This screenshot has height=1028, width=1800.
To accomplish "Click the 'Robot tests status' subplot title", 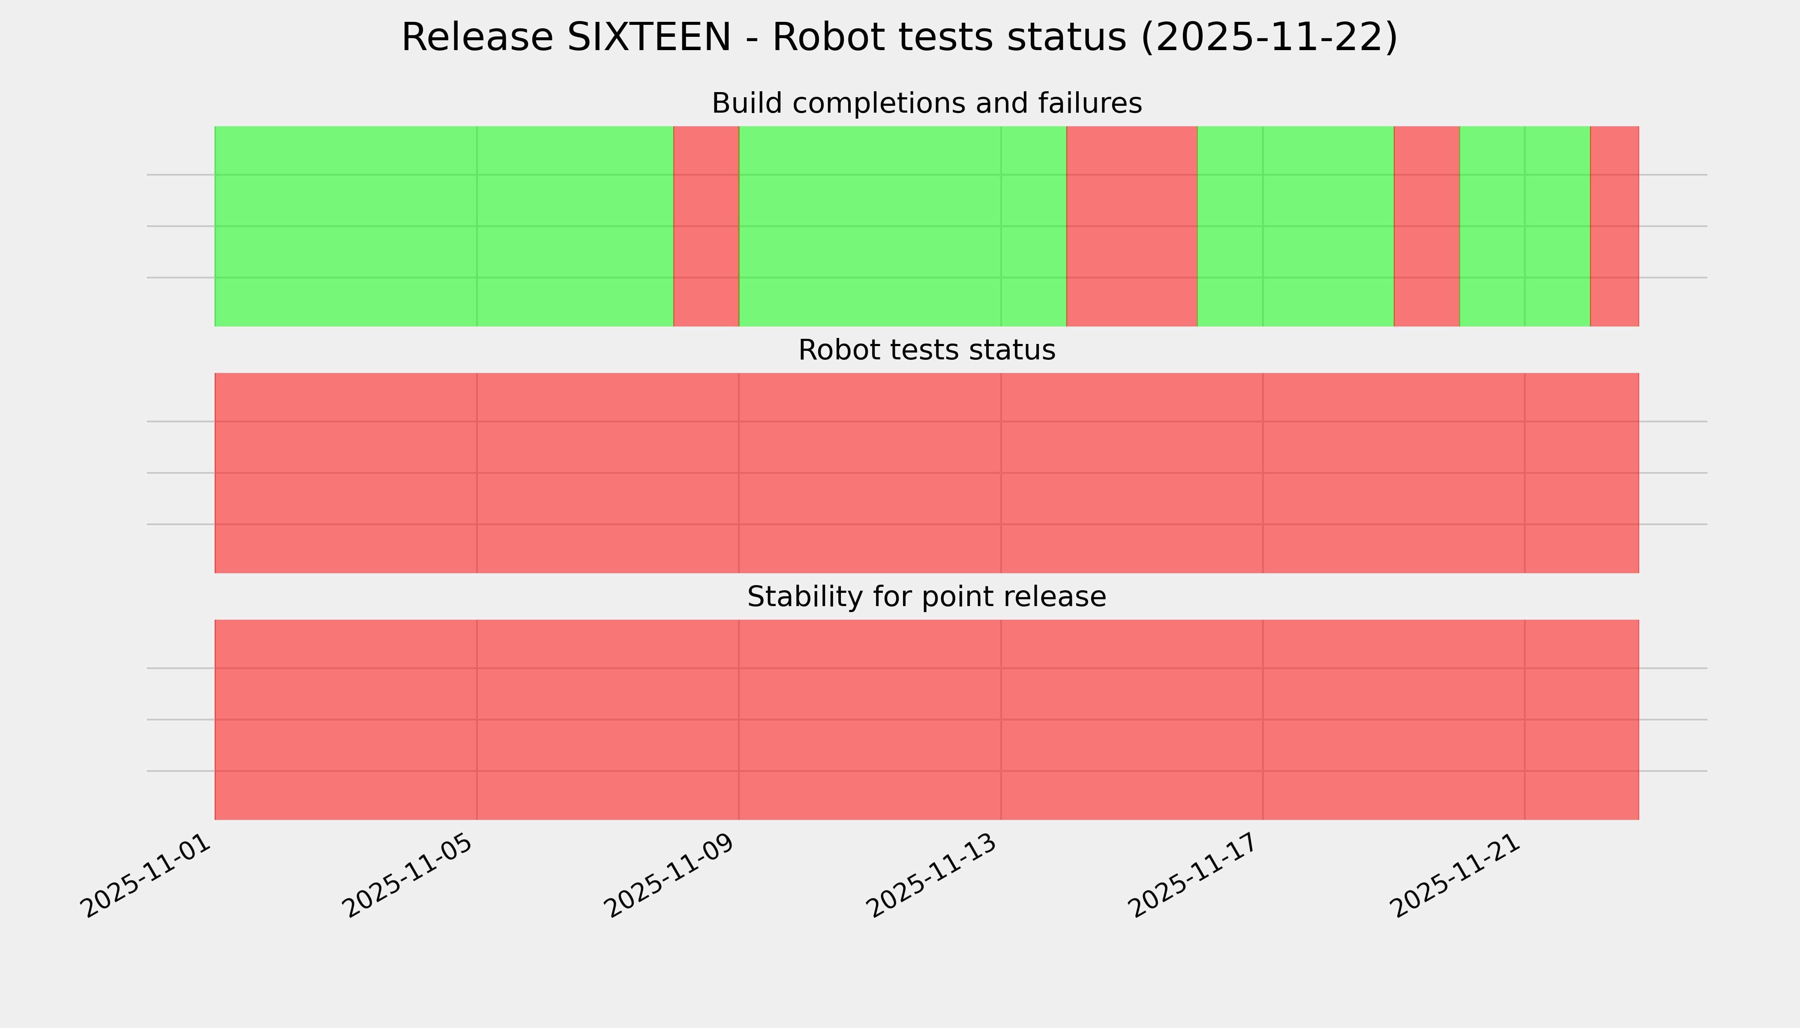I will (926, 350).
